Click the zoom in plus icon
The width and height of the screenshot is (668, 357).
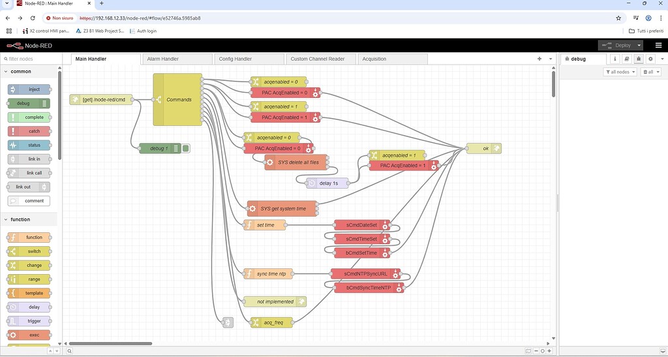(x=551, y=351)
